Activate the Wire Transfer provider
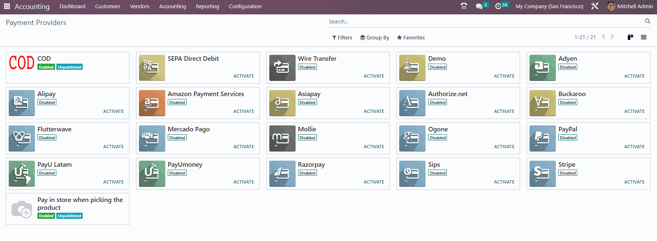Viewport: 657px width, 241px height. tap(374, 76)
